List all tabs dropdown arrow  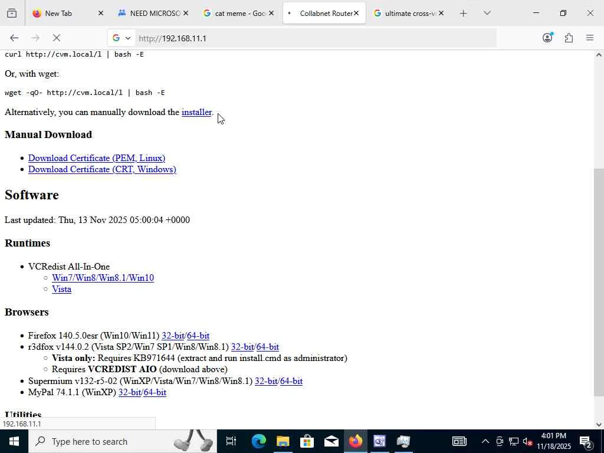coord(487,14)
